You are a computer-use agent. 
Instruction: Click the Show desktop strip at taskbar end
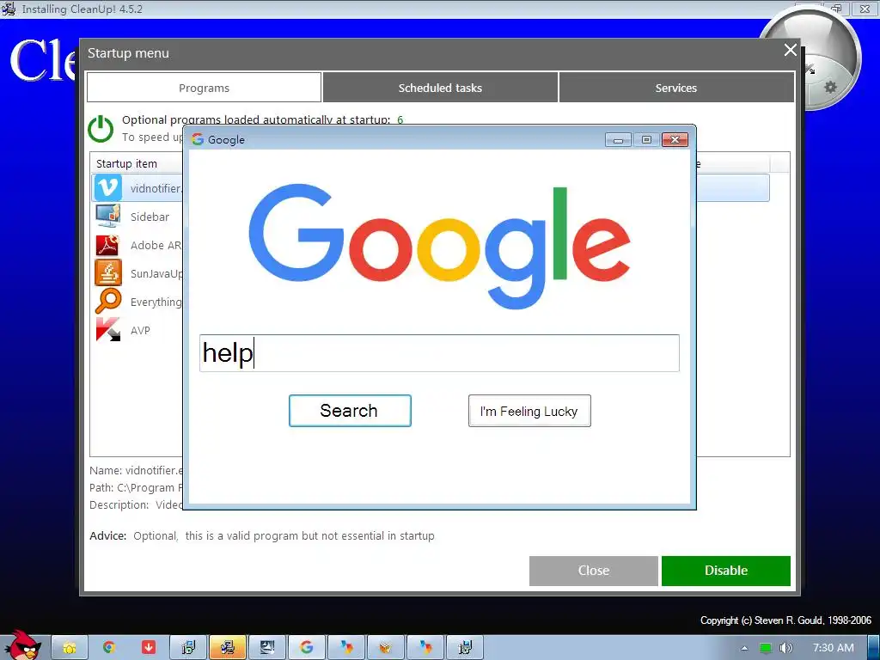(x=873, y=648)
